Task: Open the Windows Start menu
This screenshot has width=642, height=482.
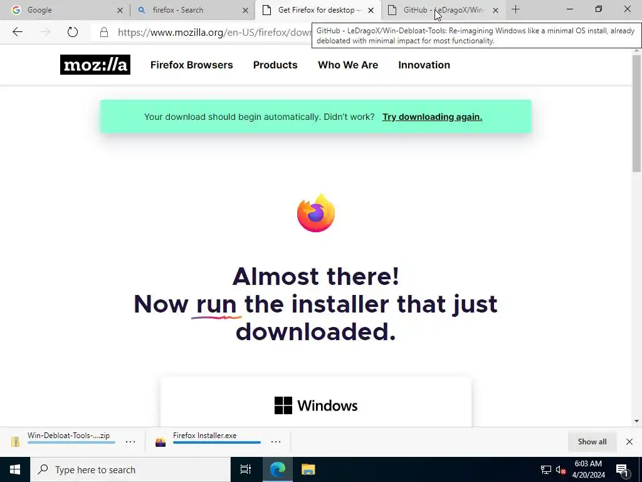Action: click(x=15, y=469)
